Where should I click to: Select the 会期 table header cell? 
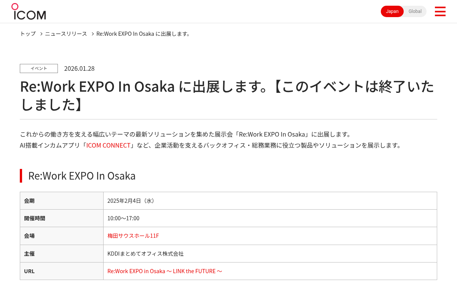coord(62,201)
